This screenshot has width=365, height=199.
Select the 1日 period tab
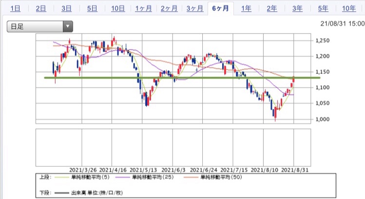(16, 9)
